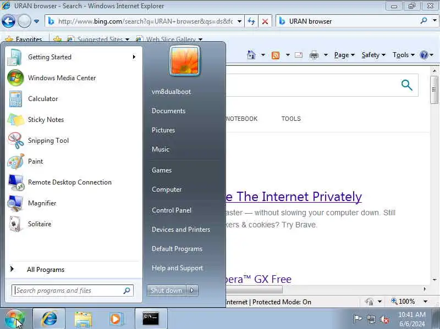Open the Opera GX Free link
The width and height of the screenshot is (440, 329).
[x=258, y=280]
